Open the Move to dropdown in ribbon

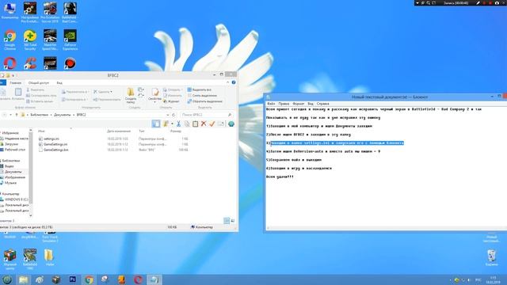pos(74,92)
